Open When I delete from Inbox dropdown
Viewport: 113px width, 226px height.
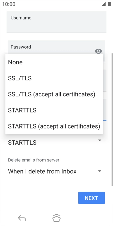[55, 171]
